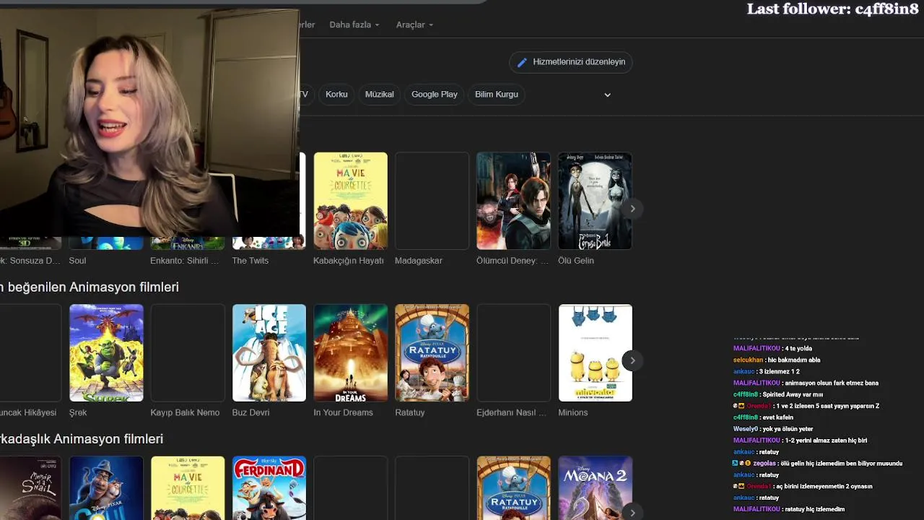The image size is (924, 520).
Task: Advance the first movie row with its arrow
Action: pos(632,209)
